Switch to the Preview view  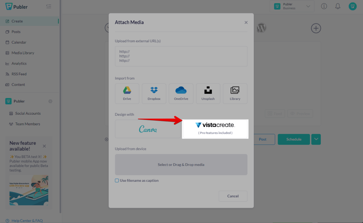[x=300, y=114]
